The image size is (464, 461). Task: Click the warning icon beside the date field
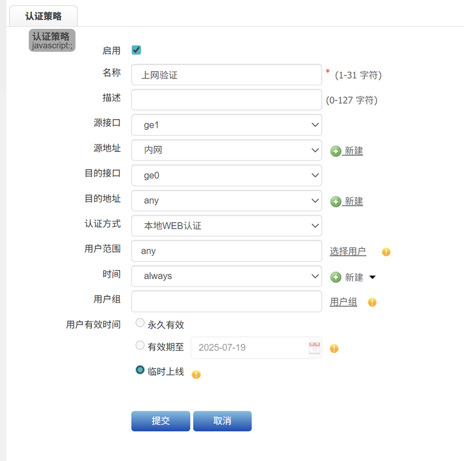(334, 348)
